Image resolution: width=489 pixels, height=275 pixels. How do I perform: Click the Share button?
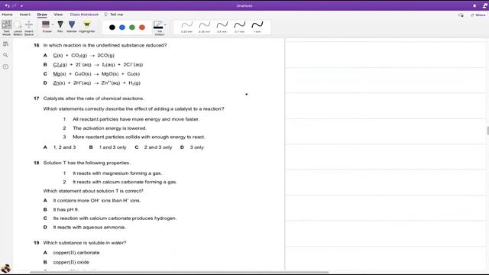478,15
